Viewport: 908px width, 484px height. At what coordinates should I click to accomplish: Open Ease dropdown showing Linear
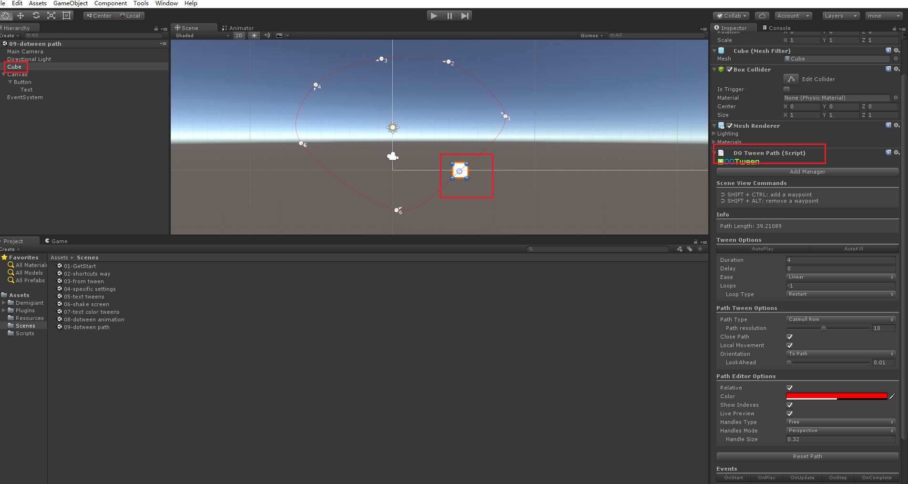[x=841, y=277]
